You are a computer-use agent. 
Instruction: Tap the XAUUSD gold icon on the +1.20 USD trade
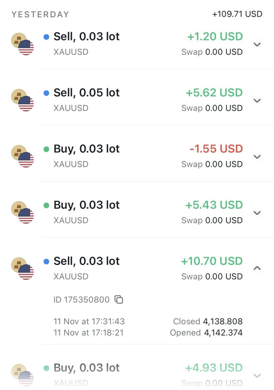pos(22,44)
